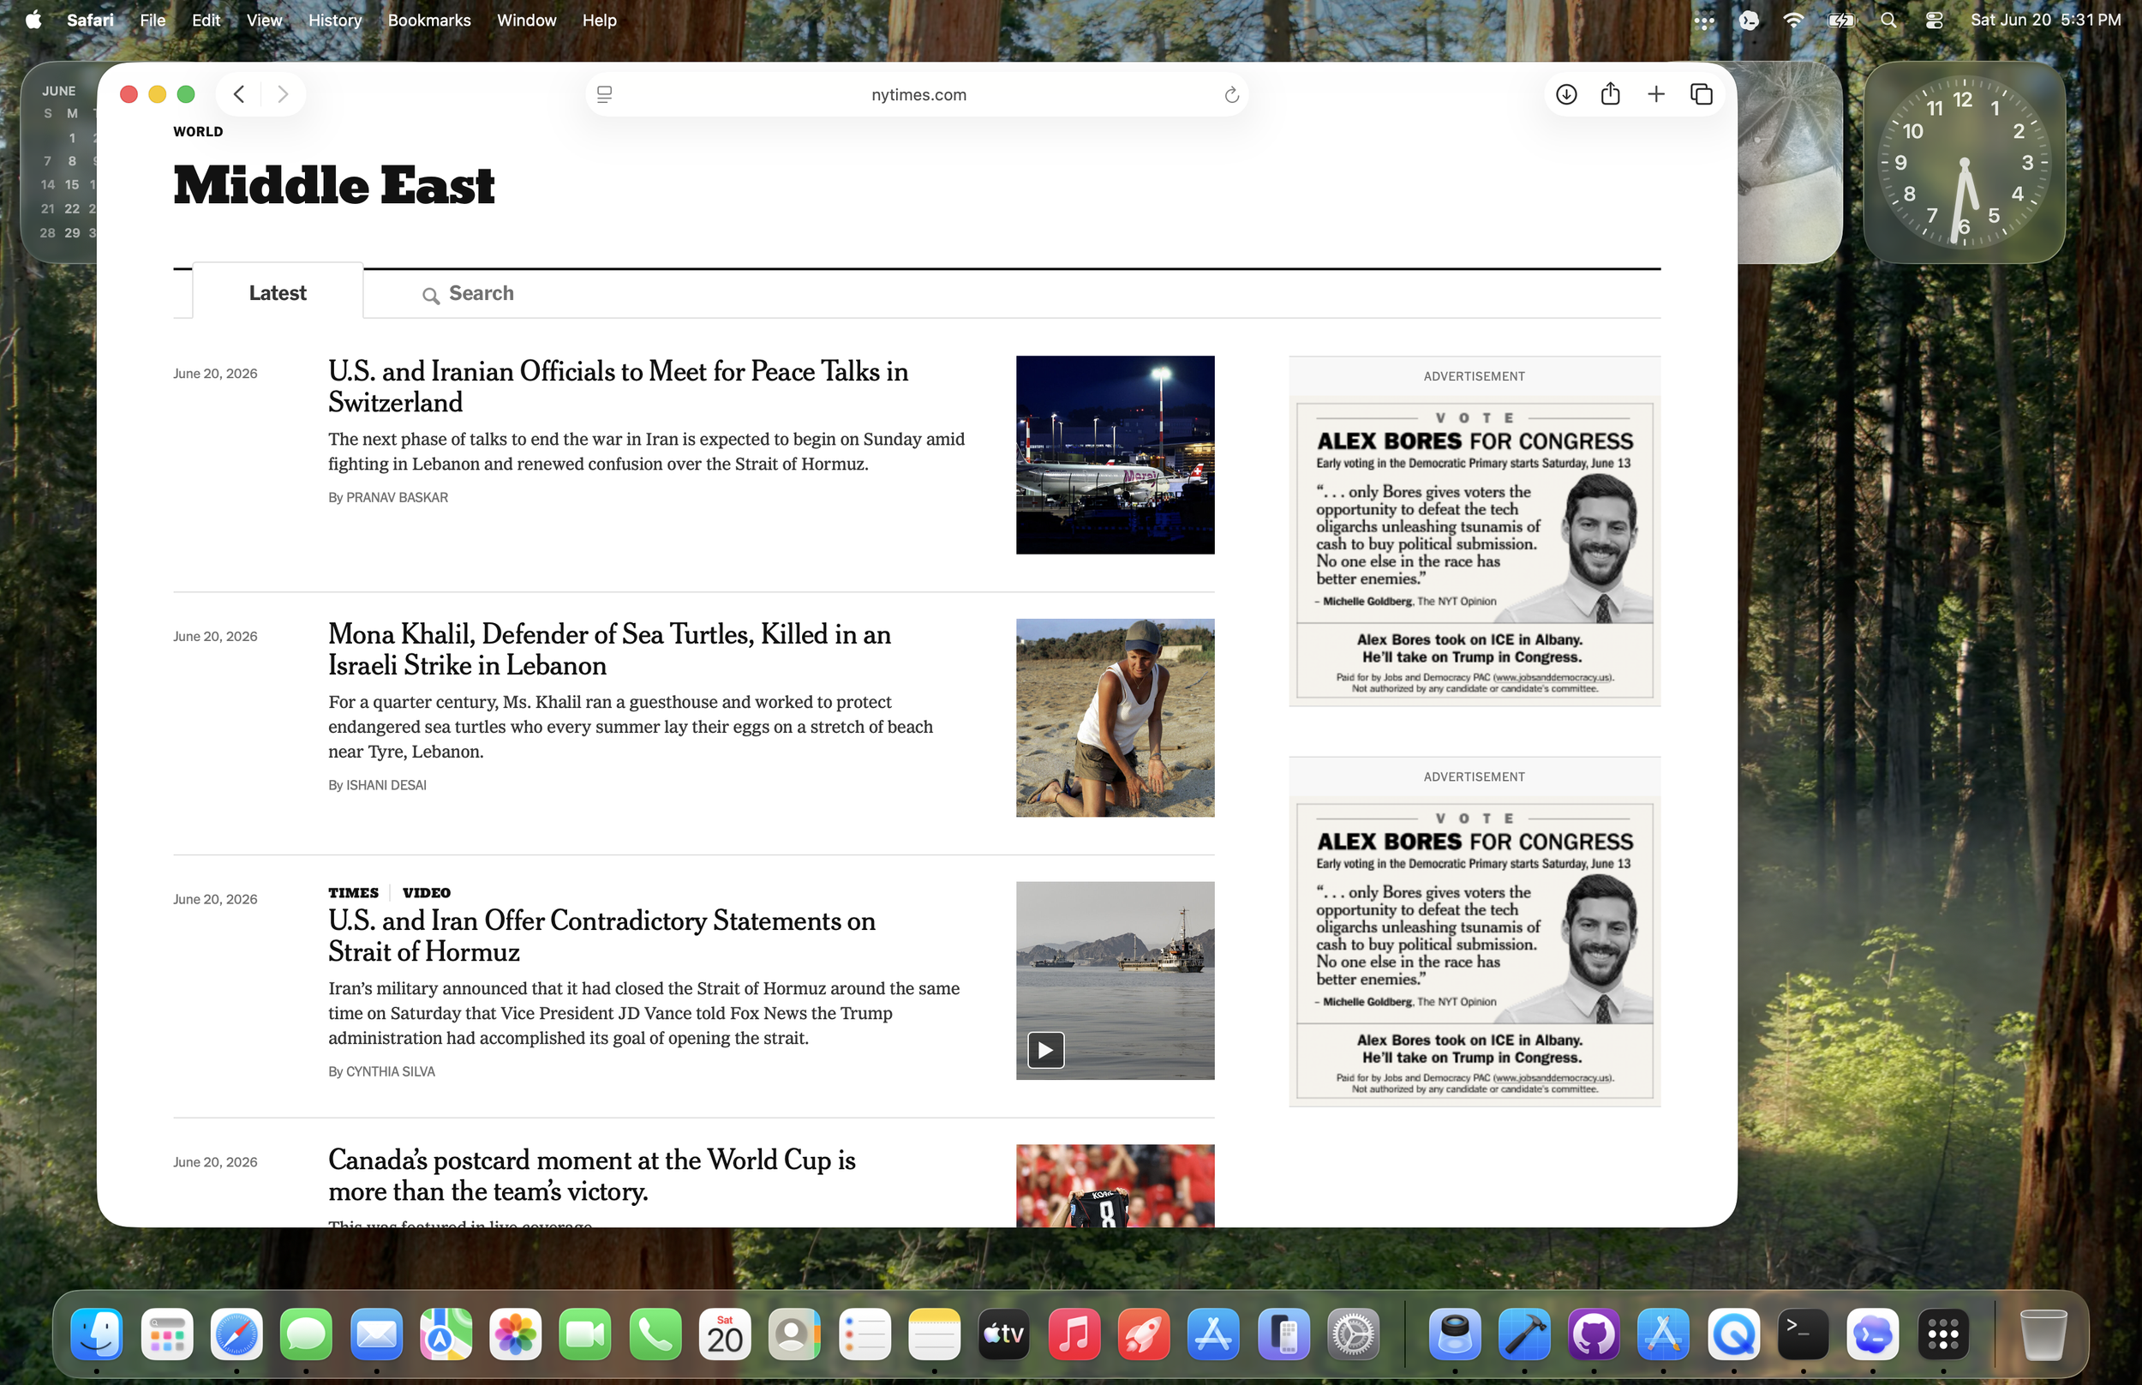Click author name CYNTHIA SILVA
This screenshot has width=2142, height=1385.
point(390,1072)
